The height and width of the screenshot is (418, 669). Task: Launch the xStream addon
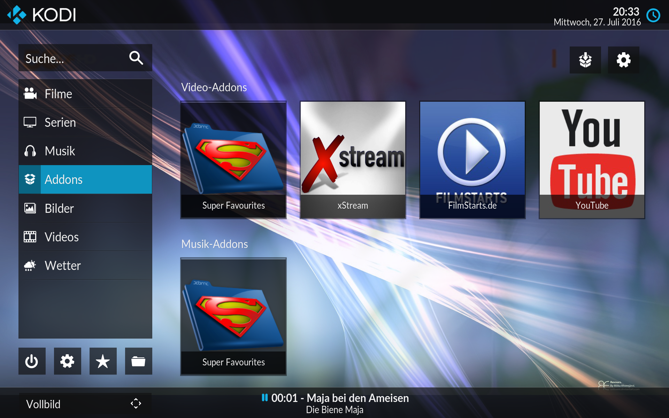click(x=353, y=160)
